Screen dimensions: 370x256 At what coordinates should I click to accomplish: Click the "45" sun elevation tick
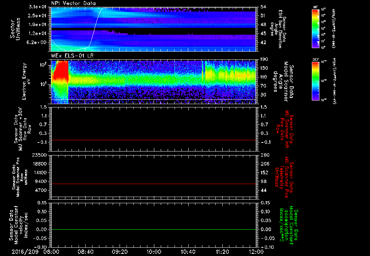263,34
